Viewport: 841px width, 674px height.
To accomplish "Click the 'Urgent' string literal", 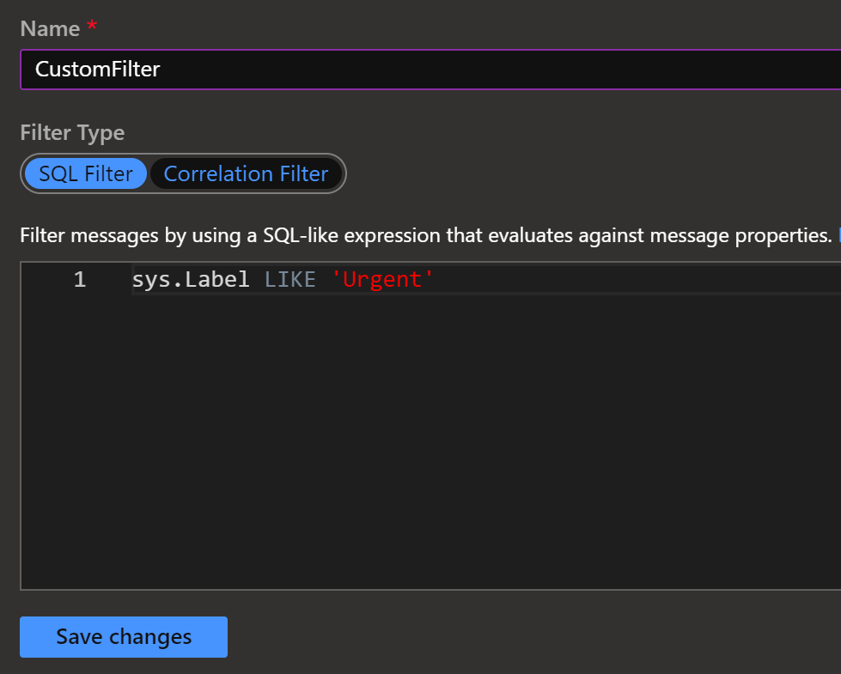I will pyautogui.click(x=382, y=279).
